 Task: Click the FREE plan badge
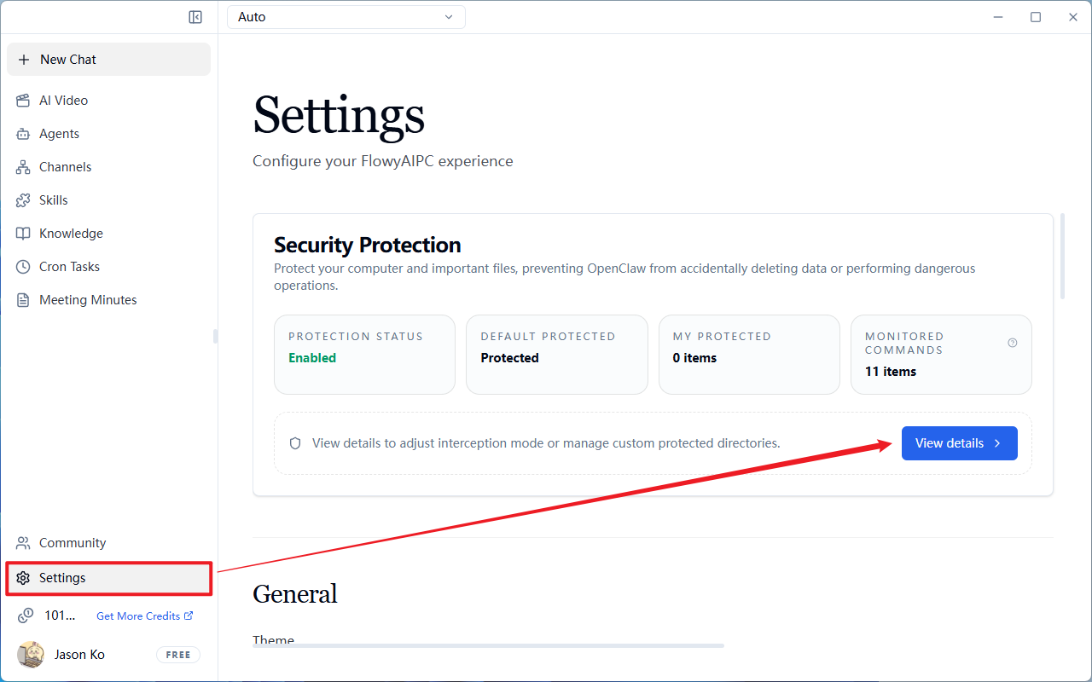[178, 655]
